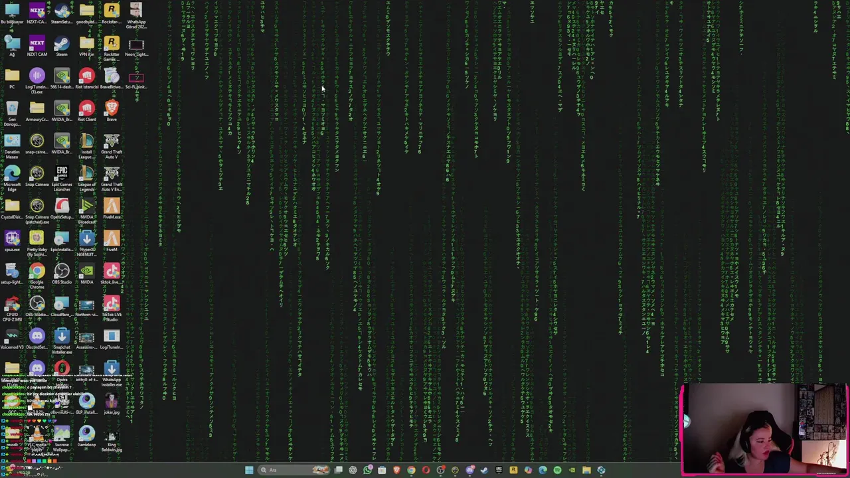Screen dimensions: 850x478
Task: Select the HyperX NGENUITY installer icon
Action: (x=87, y=244)
